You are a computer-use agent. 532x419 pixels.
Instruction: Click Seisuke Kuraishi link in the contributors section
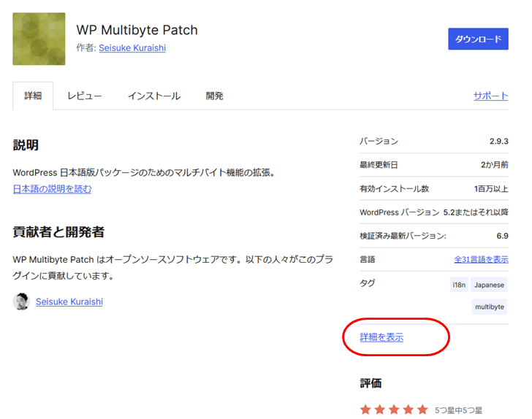click(69, 301)
